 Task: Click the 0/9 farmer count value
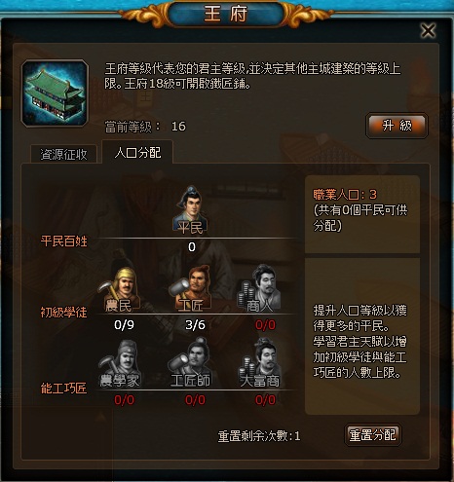(124, 325)
